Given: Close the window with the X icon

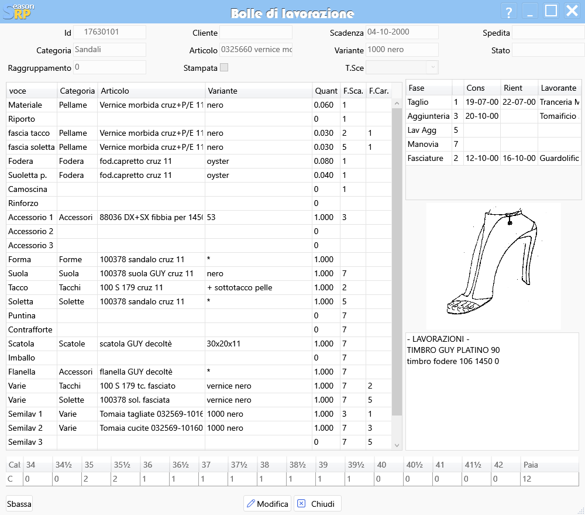Looking at the screenshot, I should (572, 11).
